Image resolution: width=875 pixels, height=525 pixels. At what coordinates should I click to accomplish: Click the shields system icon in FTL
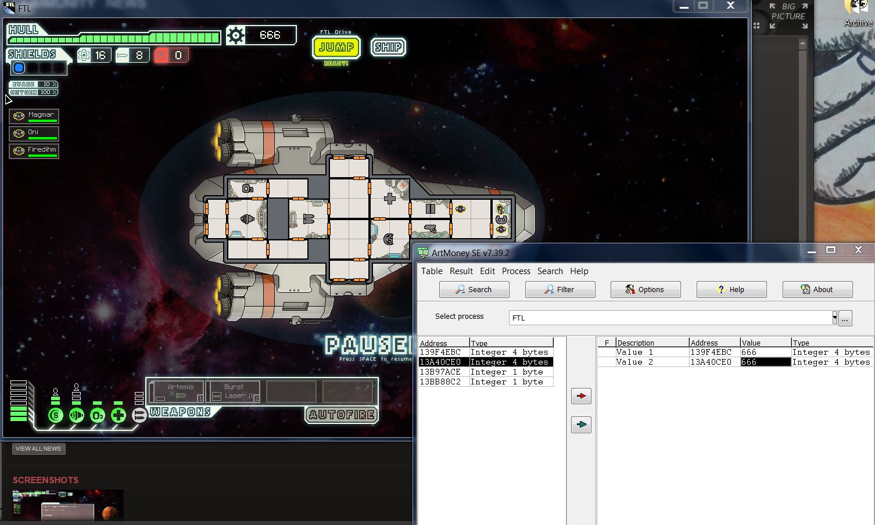(55, 415)
